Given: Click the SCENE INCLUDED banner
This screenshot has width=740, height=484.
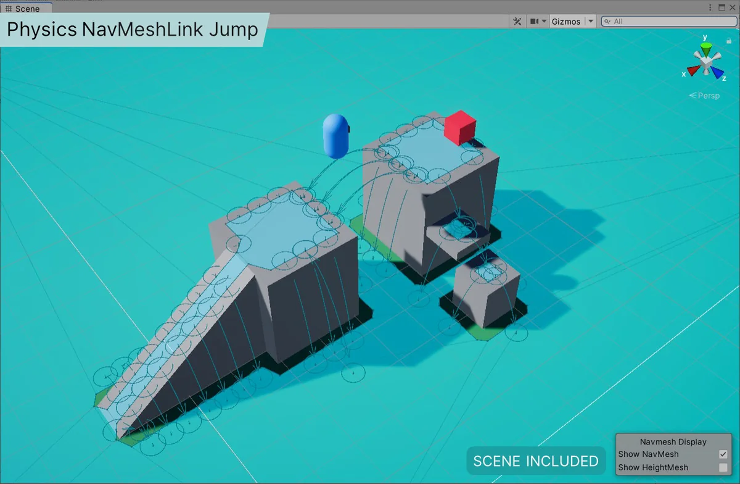Looking at the screenshot, I should tap(535, 461).
